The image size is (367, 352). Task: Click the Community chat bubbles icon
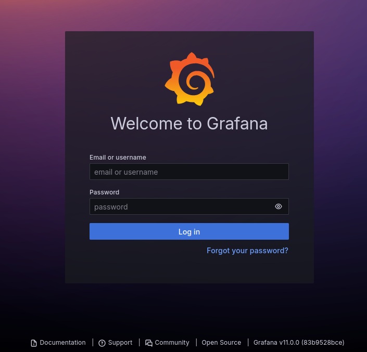coord(149,343)
